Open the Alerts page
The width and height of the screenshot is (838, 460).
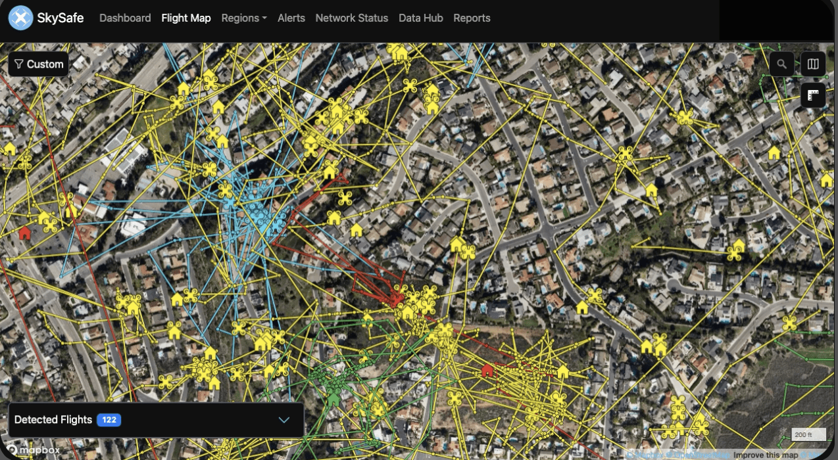tap(291, 18)
